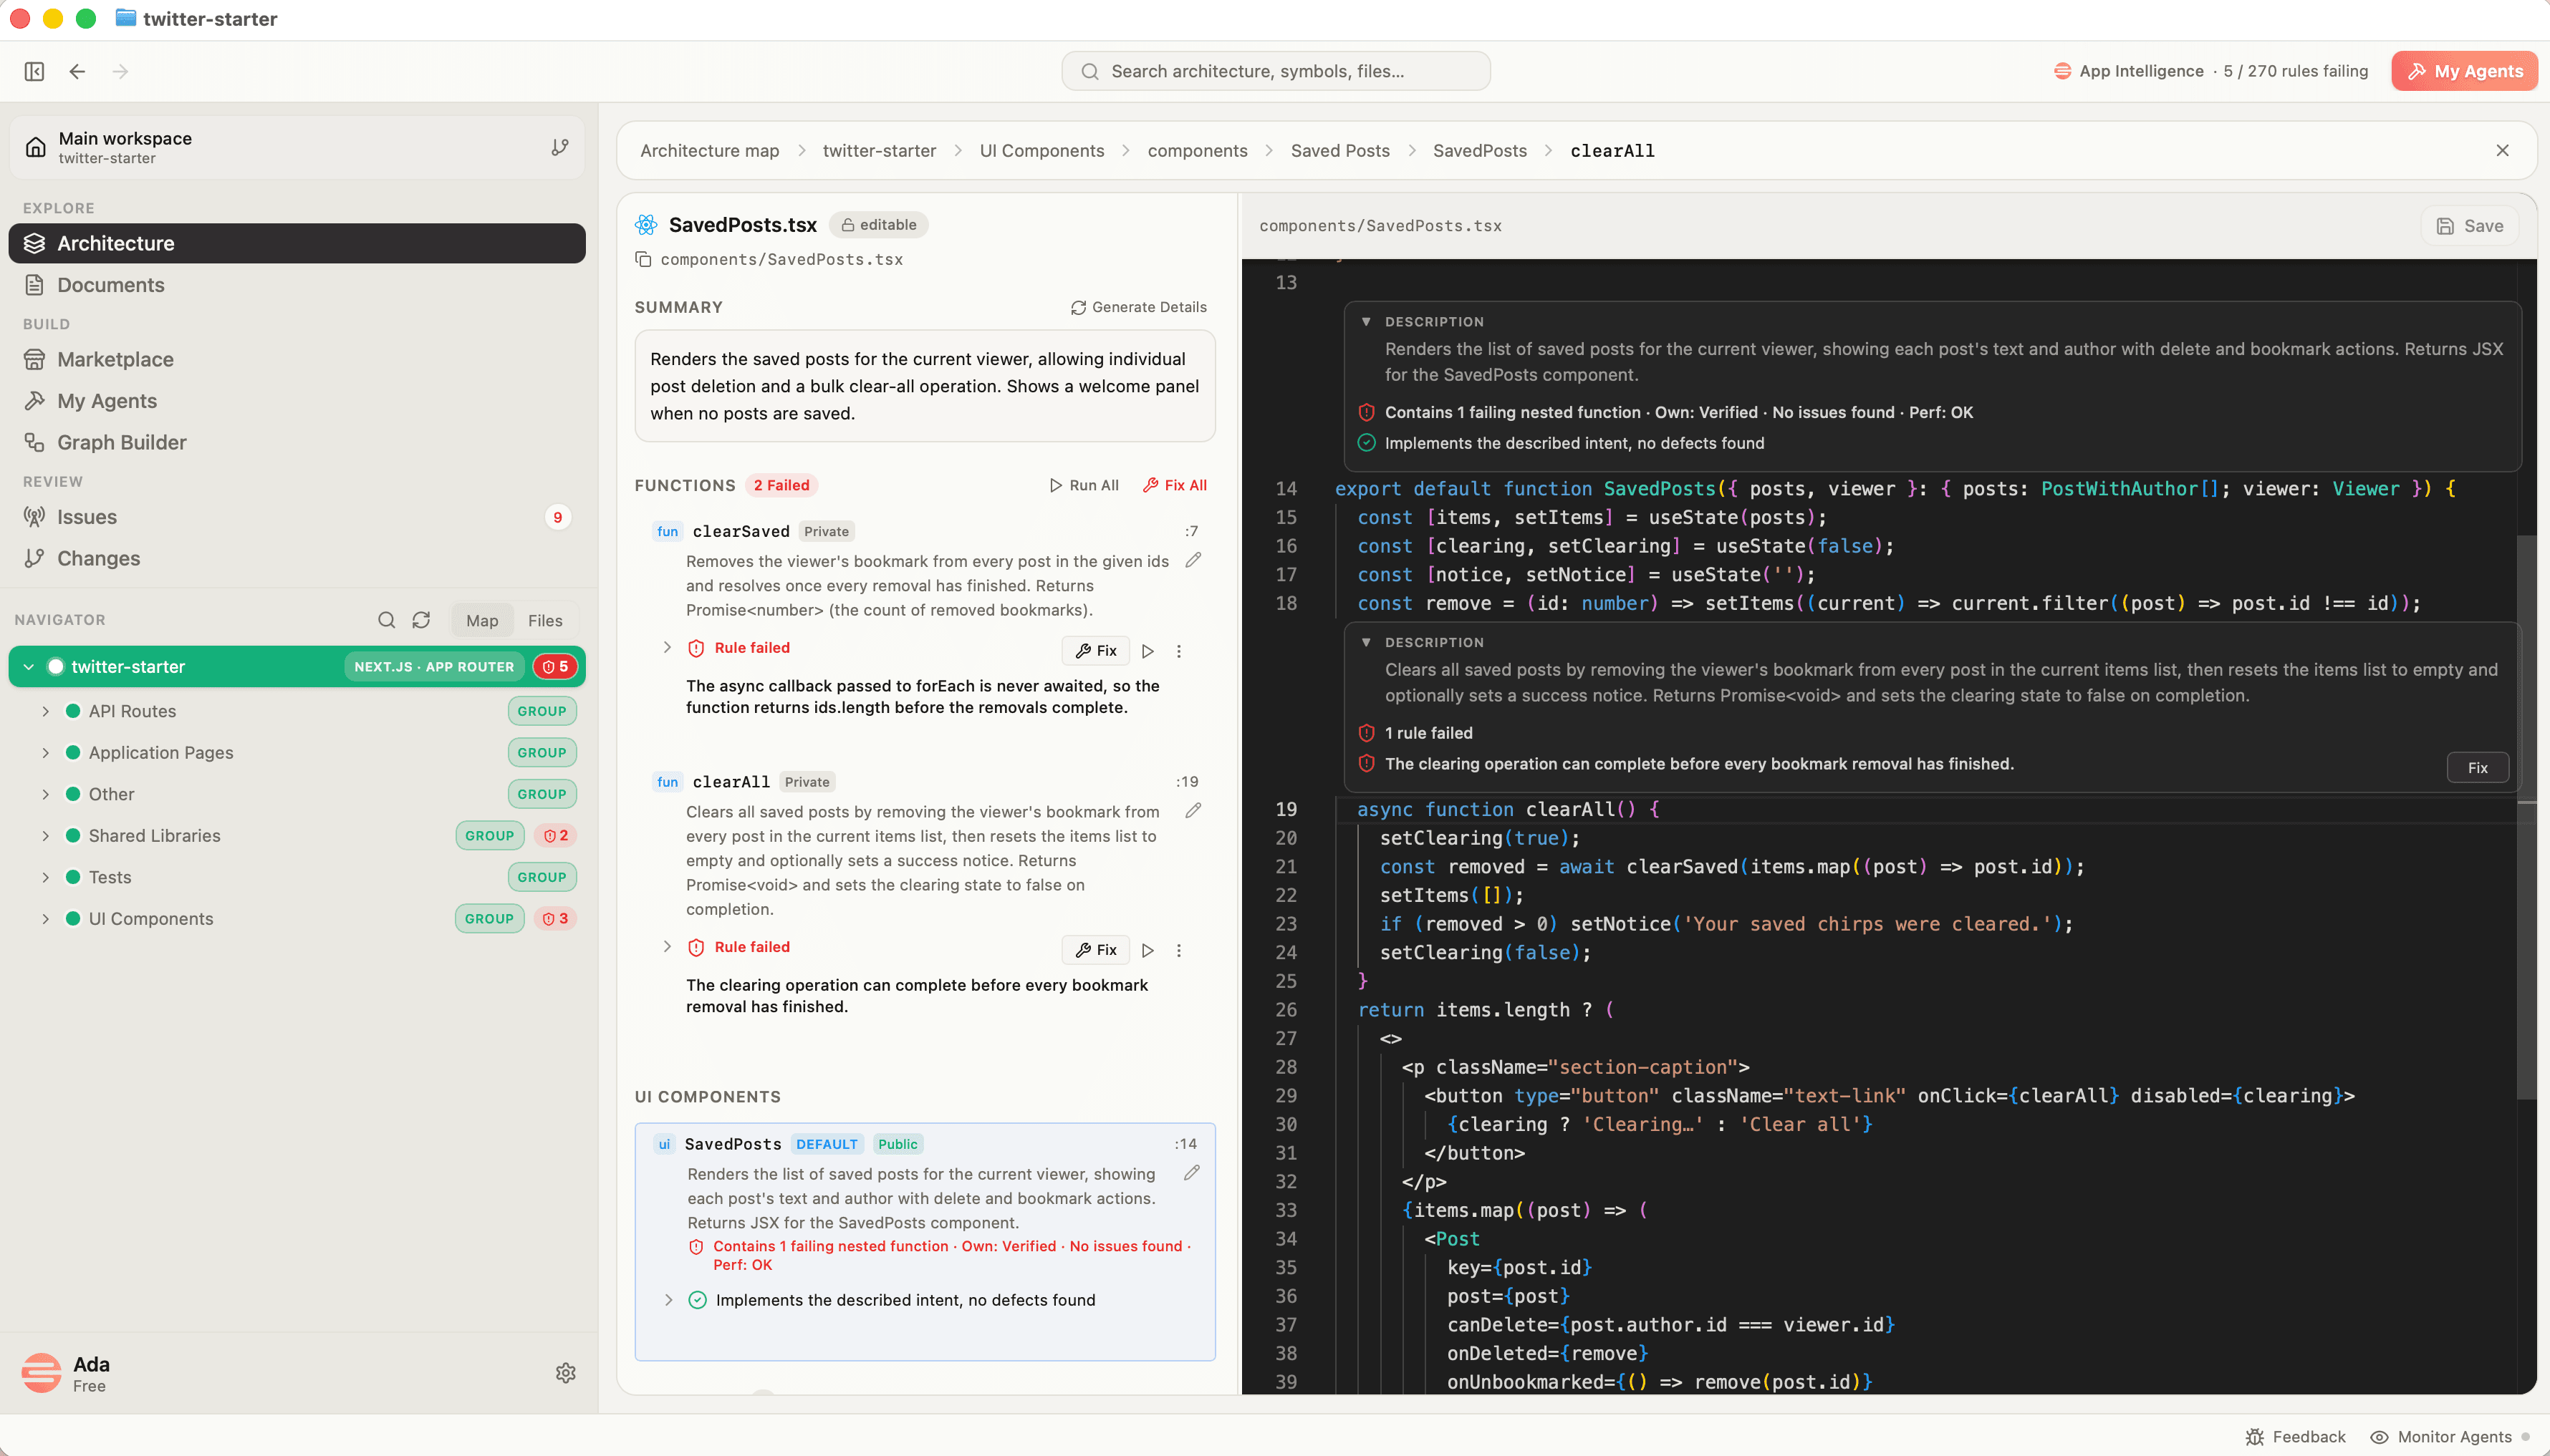This screenshot has height=1456, width=2550.
Task: Open Feedback in the status bar
Action: click(2296, 1437)
